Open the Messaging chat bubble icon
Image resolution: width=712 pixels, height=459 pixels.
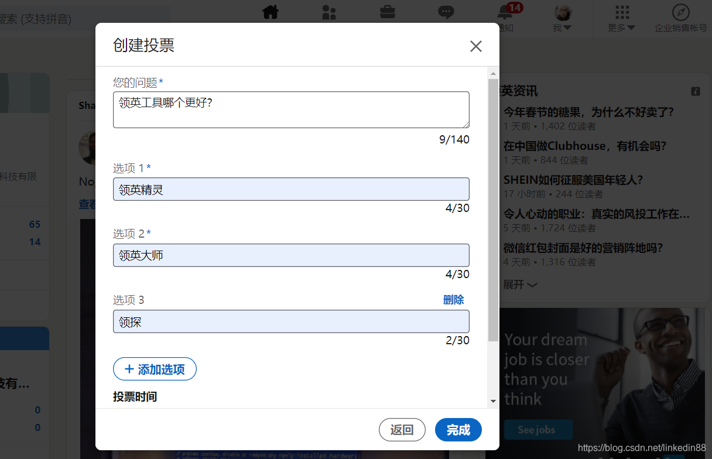[x=446, y=12]
